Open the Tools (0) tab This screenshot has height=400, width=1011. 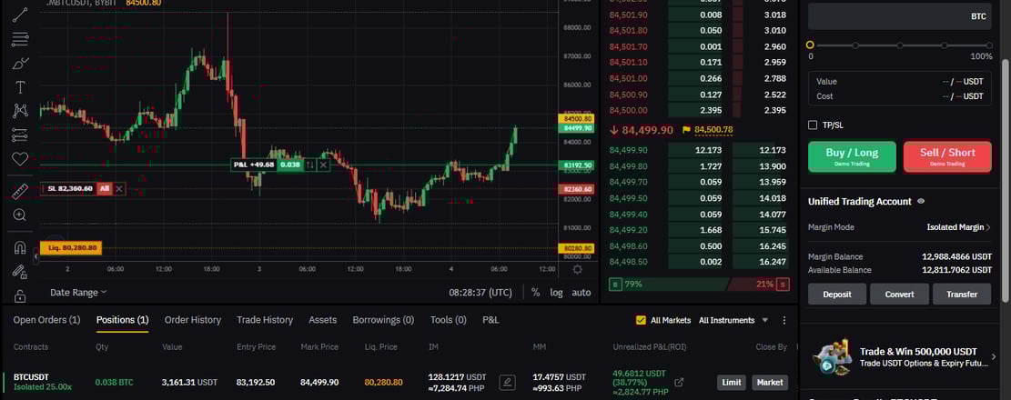(x=448, y=320)
